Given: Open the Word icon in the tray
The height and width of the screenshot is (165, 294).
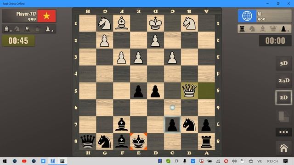Looking at the screenshot, I should tap(193, 161).
